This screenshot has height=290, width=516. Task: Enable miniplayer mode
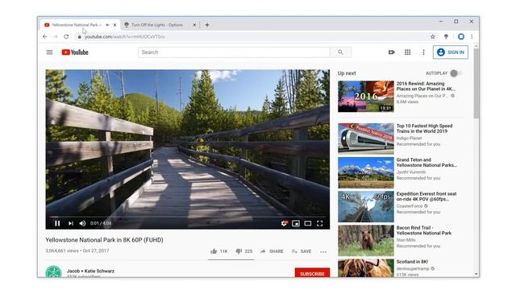coord(296,224)
